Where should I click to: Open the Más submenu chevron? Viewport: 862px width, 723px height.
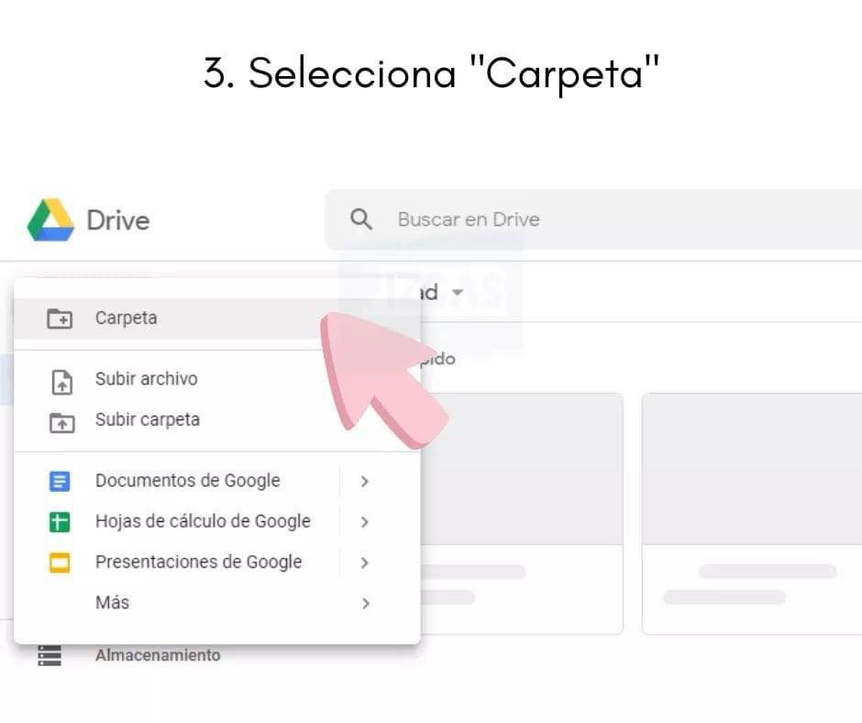(x=364, y=603)
